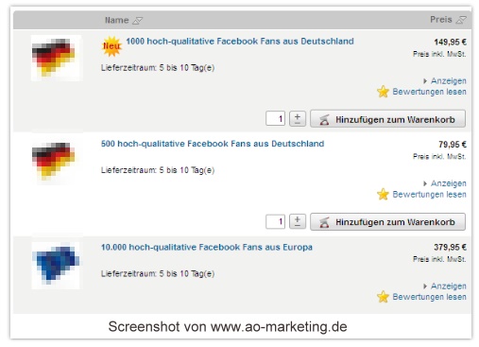Sort list by Name column header

point(116,21)
